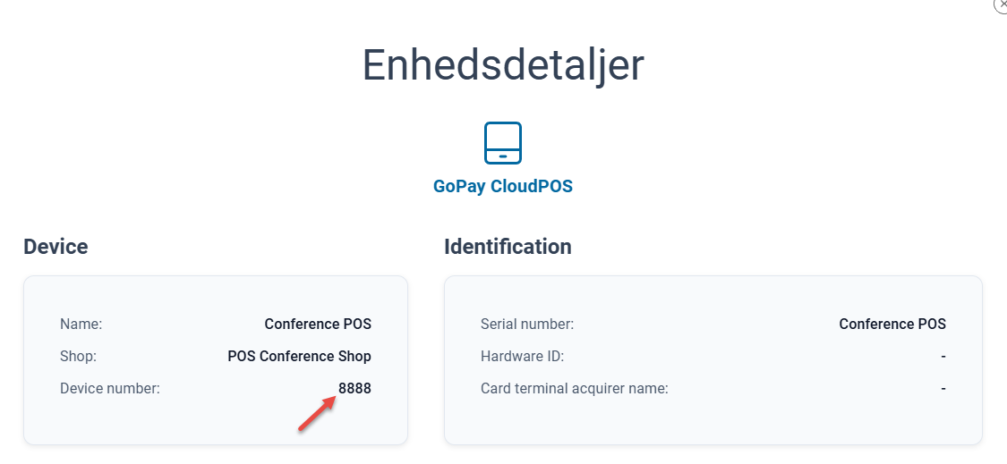
Task: Click the Identification section heading
Action: (508, 247)
